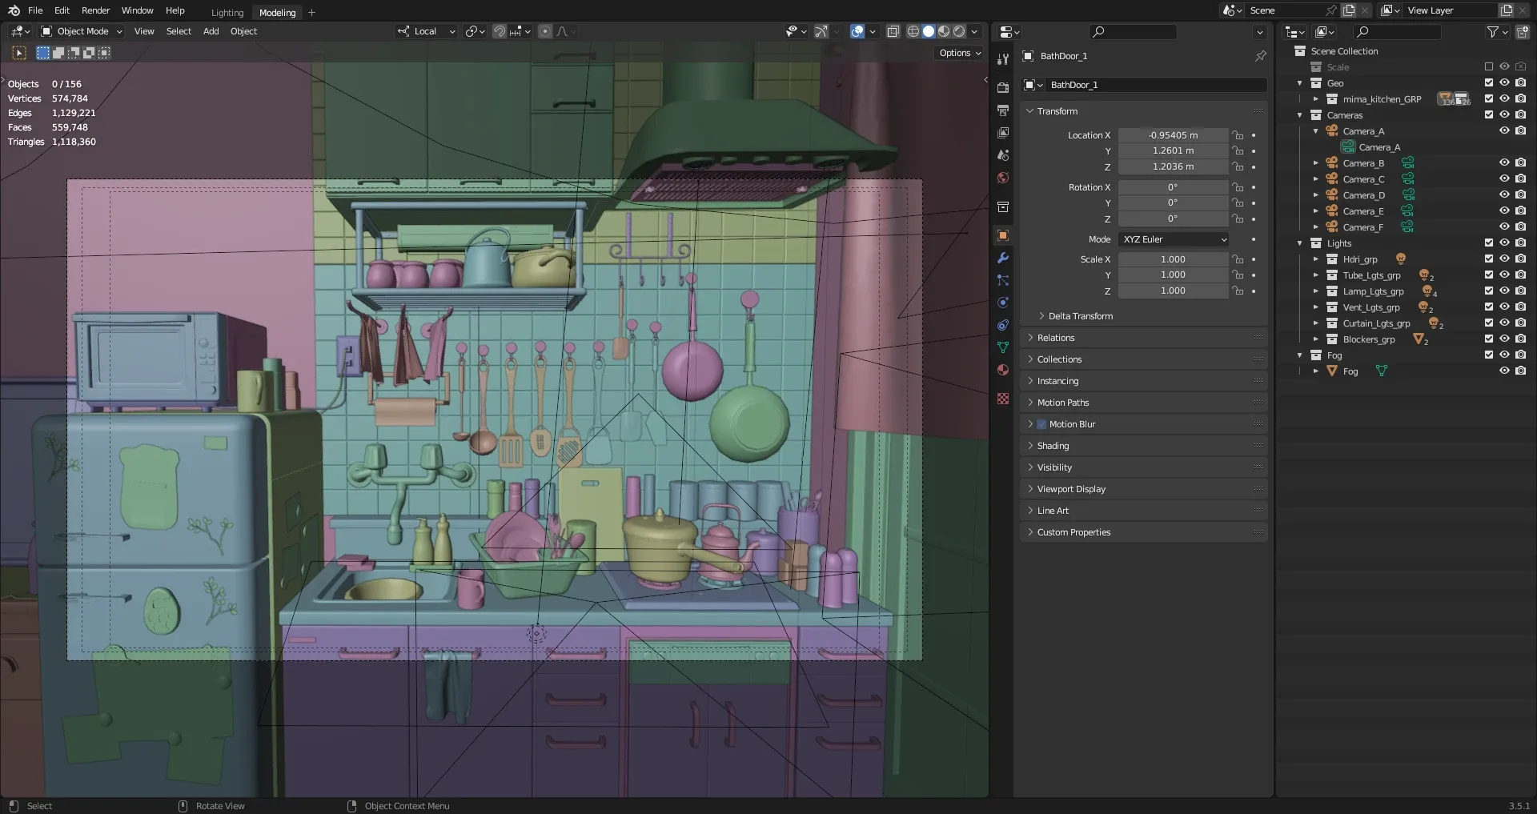Toggle proportional editing
This screenshot has width=1537, height=814.
coord(545,31)
